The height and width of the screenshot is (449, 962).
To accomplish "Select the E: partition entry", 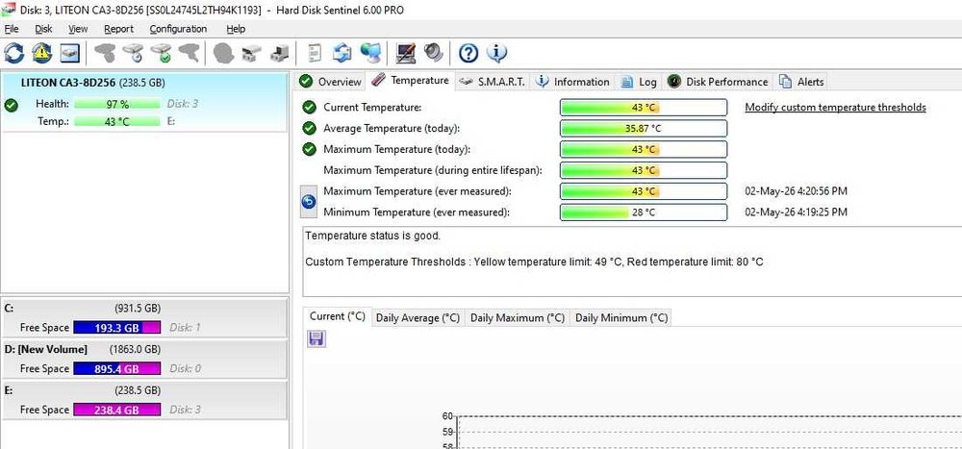I will [144, 400].
